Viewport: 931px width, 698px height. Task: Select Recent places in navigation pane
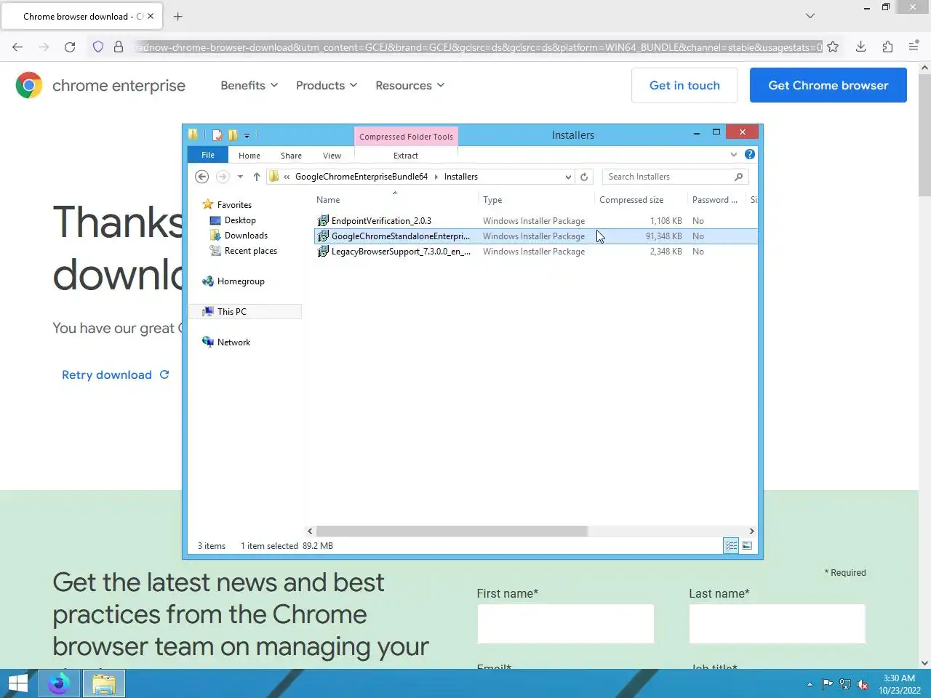coord(251,251)
